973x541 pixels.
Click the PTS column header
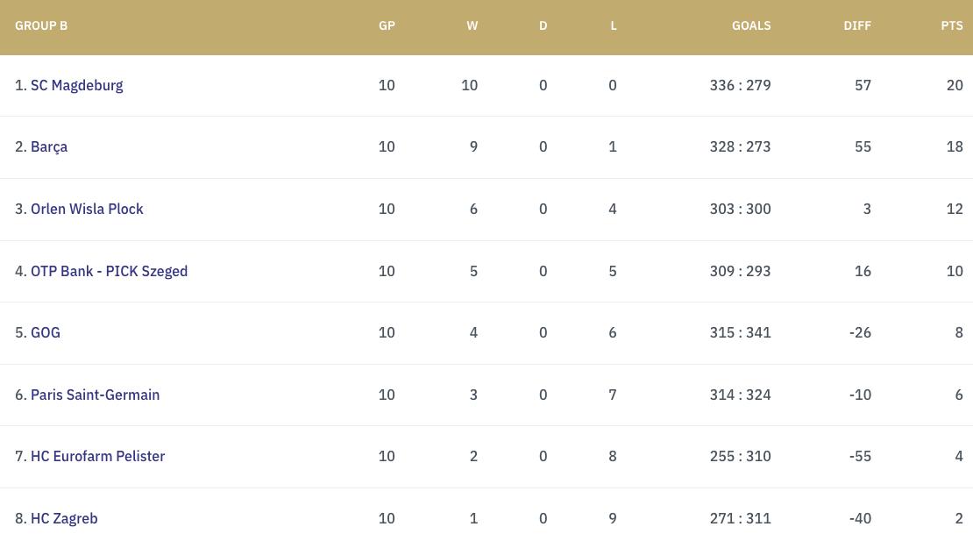pyautogui.click(x=952, y=25)
